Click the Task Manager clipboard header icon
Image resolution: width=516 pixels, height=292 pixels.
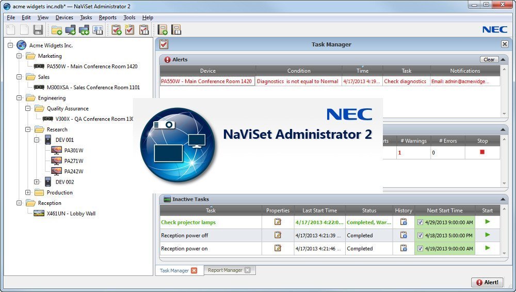coord(164,44)
